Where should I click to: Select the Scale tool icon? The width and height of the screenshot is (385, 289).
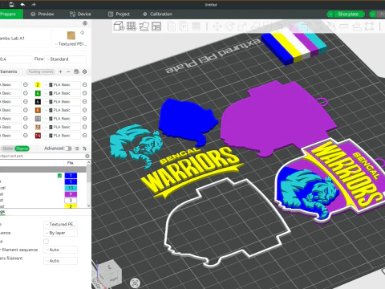[x=242, y=26]
